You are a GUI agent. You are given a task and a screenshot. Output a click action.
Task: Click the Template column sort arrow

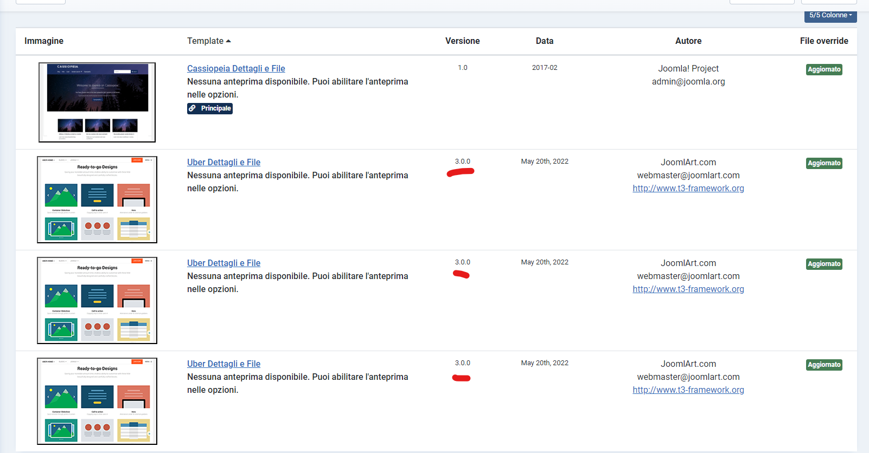point(228,41)
